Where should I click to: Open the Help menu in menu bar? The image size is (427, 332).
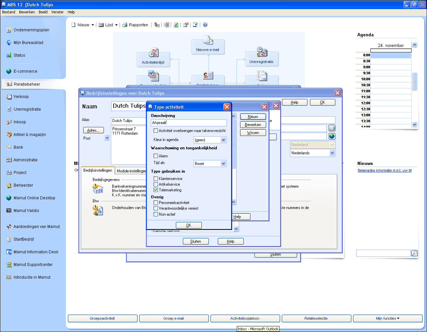pyautogui.click(x=71, y=12)
